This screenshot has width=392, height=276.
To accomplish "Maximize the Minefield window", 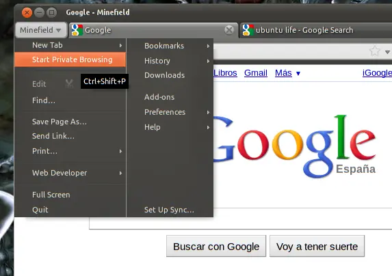I will tap(51, 12).
